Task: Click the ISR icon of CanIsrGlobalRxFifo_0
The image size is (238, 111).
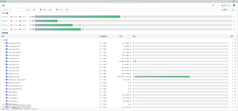Action: pos(7,86)
